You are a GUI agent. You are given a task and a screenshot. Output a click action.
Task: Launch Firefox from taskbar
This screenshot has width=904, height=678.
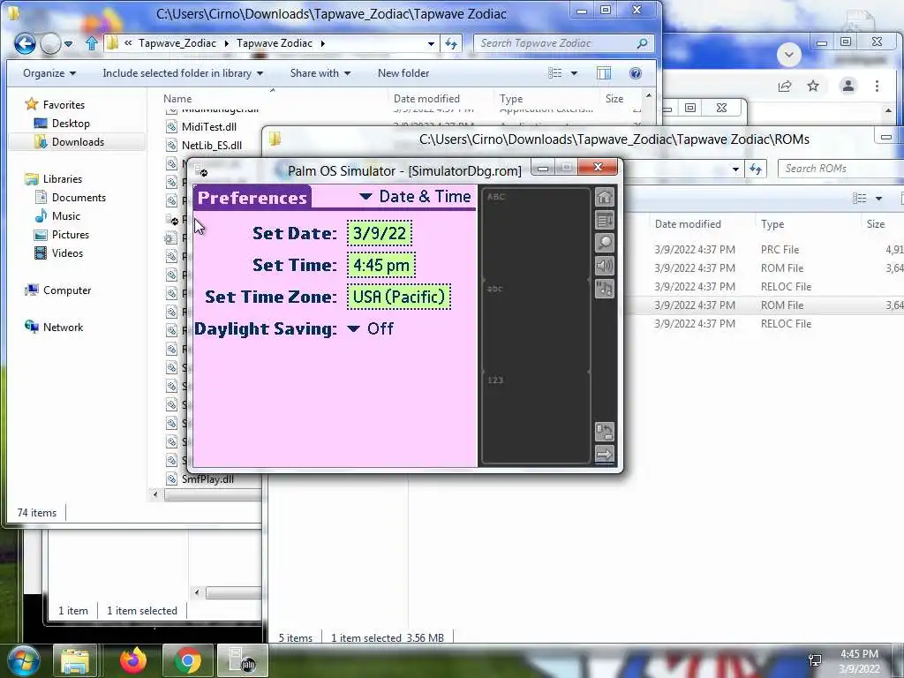point(133,660)
